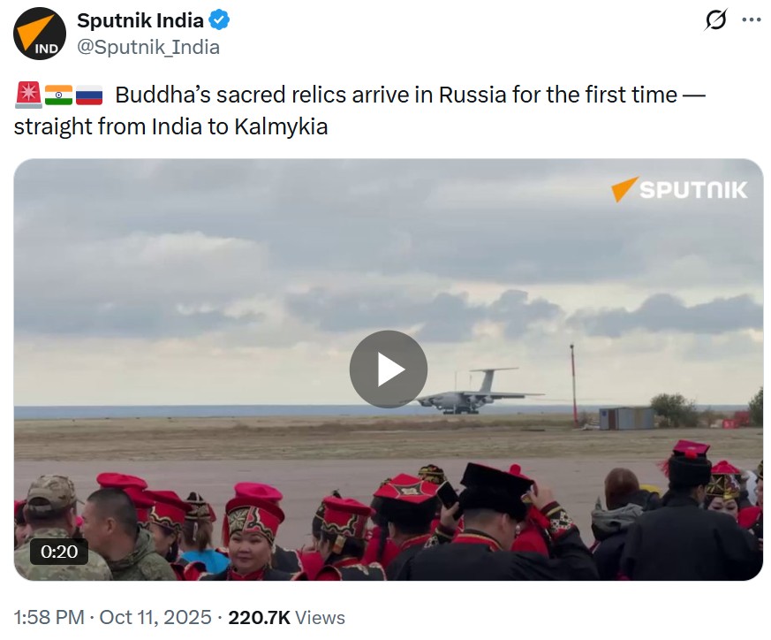771x640 pixels.
Task: Click the blue verified badge
Action: [x=219, y=20]
